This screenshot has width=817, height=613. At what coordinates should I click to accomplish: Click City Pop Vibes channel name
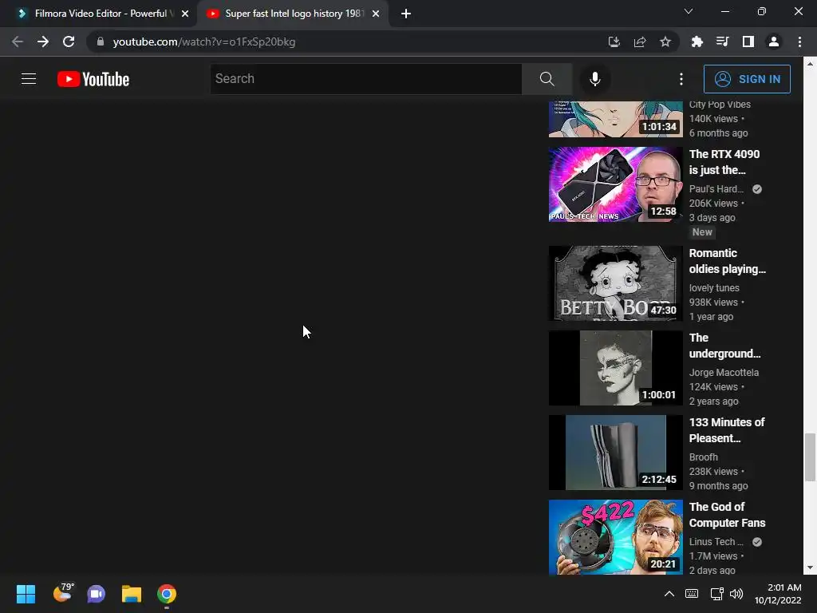tap(720, 105)
